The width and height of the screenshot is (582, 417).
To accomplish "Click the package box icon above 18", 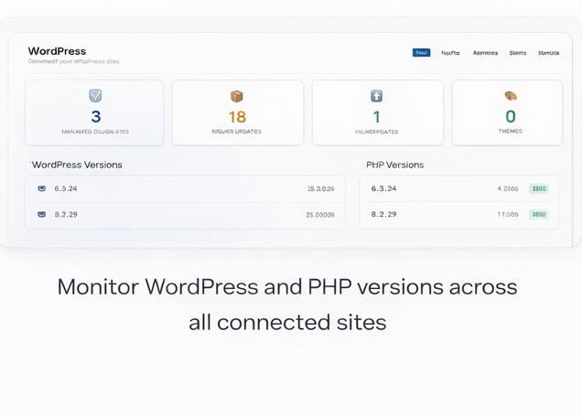I will click(x=237, y=96).
